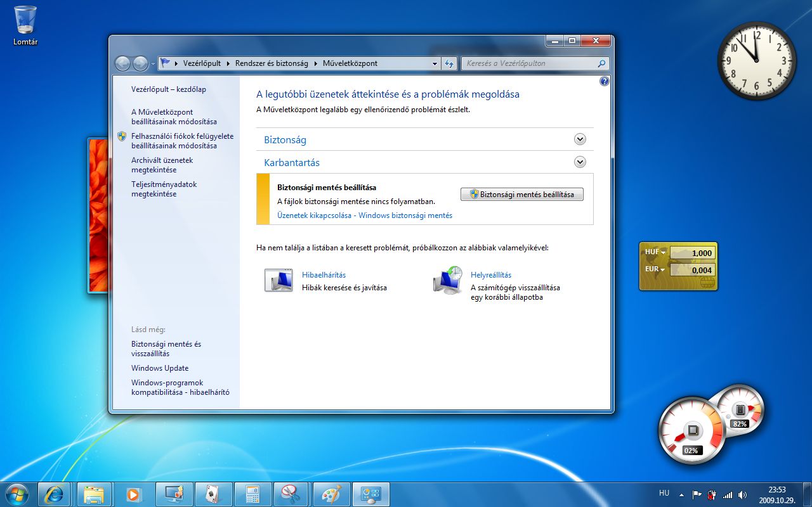
Task: Open the Lomtár recycle bin
Action: 25,21
